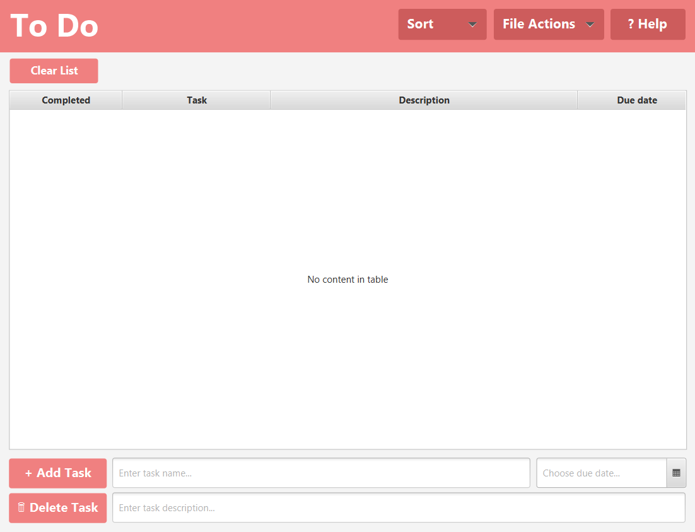Select the Task column header

coord(196,100)
